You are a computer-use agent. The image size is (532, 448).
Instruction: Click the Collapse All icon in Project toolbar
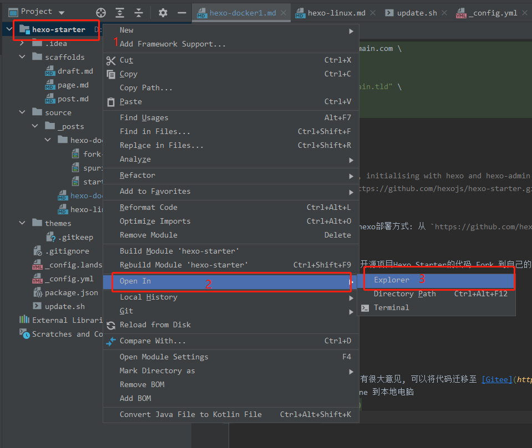tap(137, 12)
